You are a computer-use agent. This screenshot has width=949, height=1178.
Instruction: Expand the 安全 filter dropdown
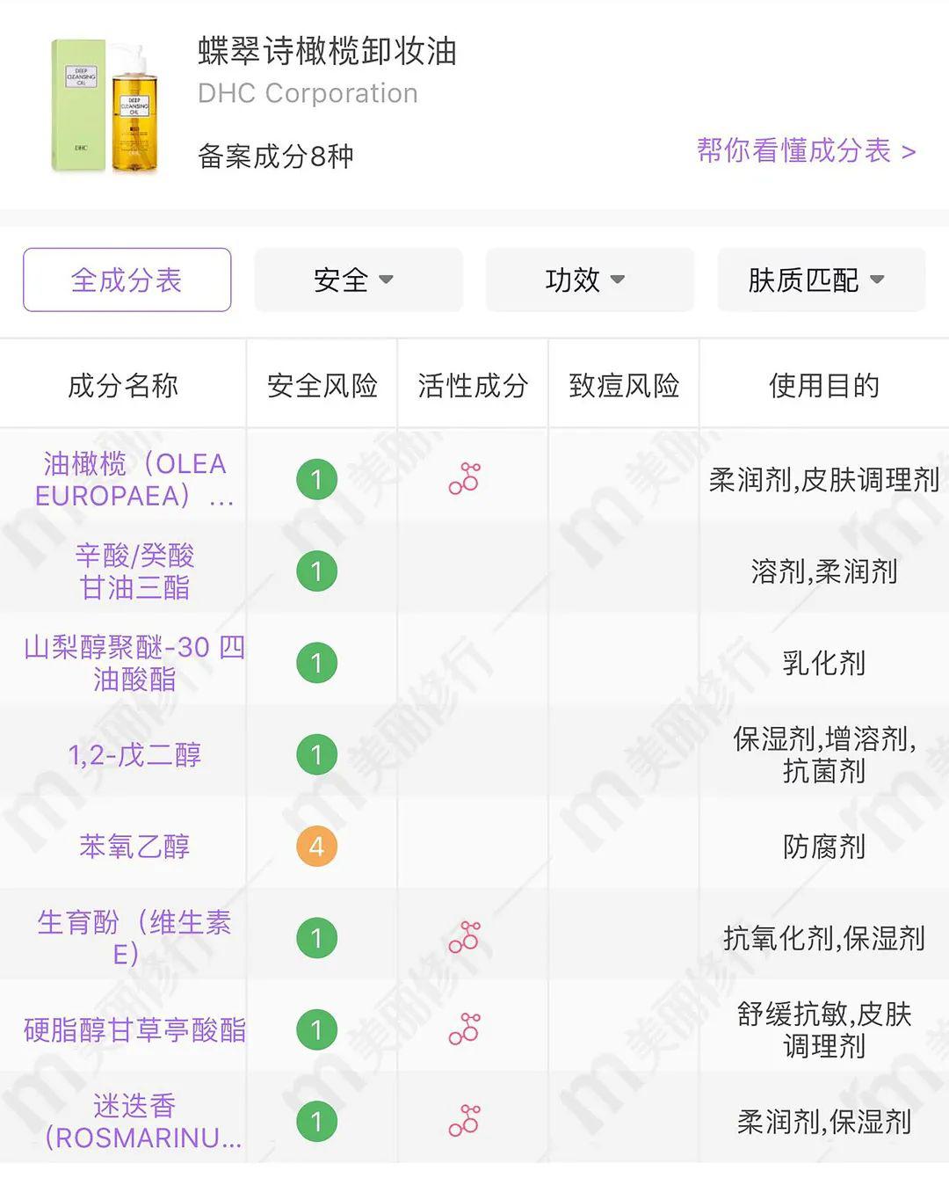click(358, 280)
